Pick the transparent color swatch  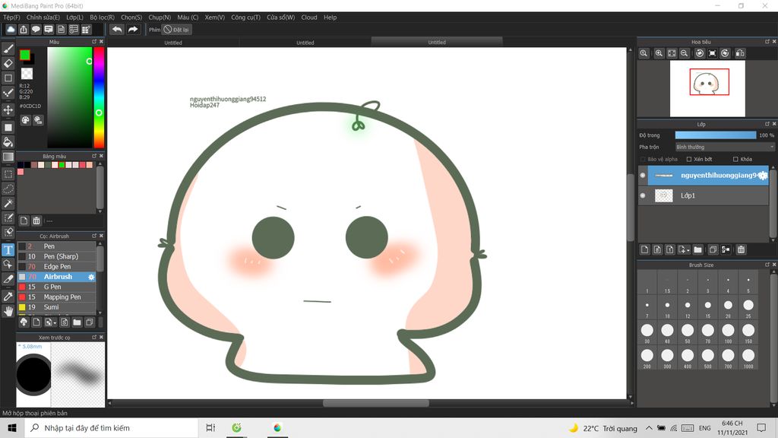(x=27, y=74)
